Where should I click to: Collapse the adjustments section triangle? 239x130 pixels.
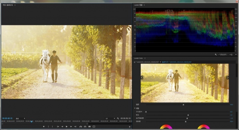135,108
